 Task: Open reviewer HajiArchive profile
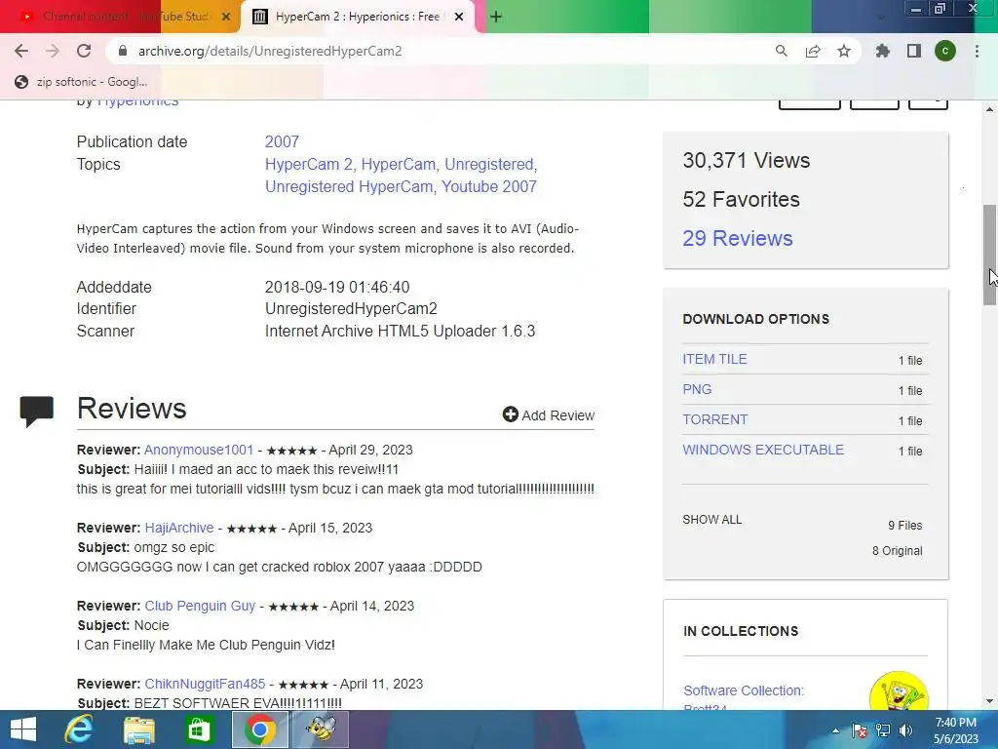179,528
